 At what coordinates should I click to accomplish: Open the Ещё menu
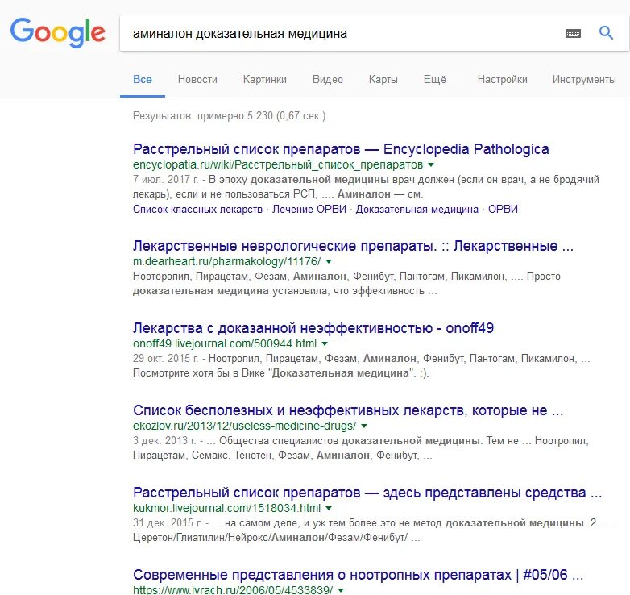point(435,79)
